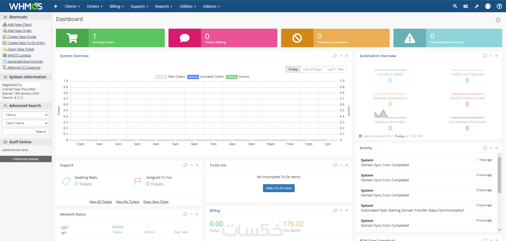Open the Client Name field dropdown
The width and height of the screenshot is (506, 241).
(x=26, y=123)
